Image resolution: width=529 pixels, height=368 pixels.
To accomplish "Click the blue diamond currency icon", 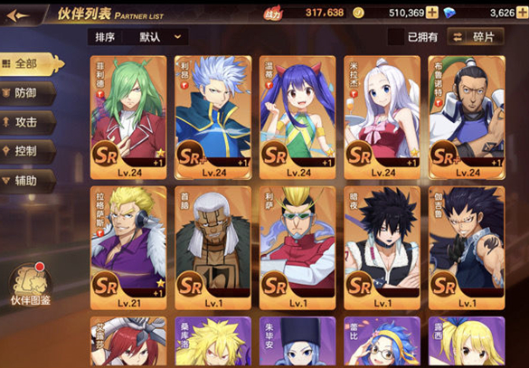I will 449,14.
